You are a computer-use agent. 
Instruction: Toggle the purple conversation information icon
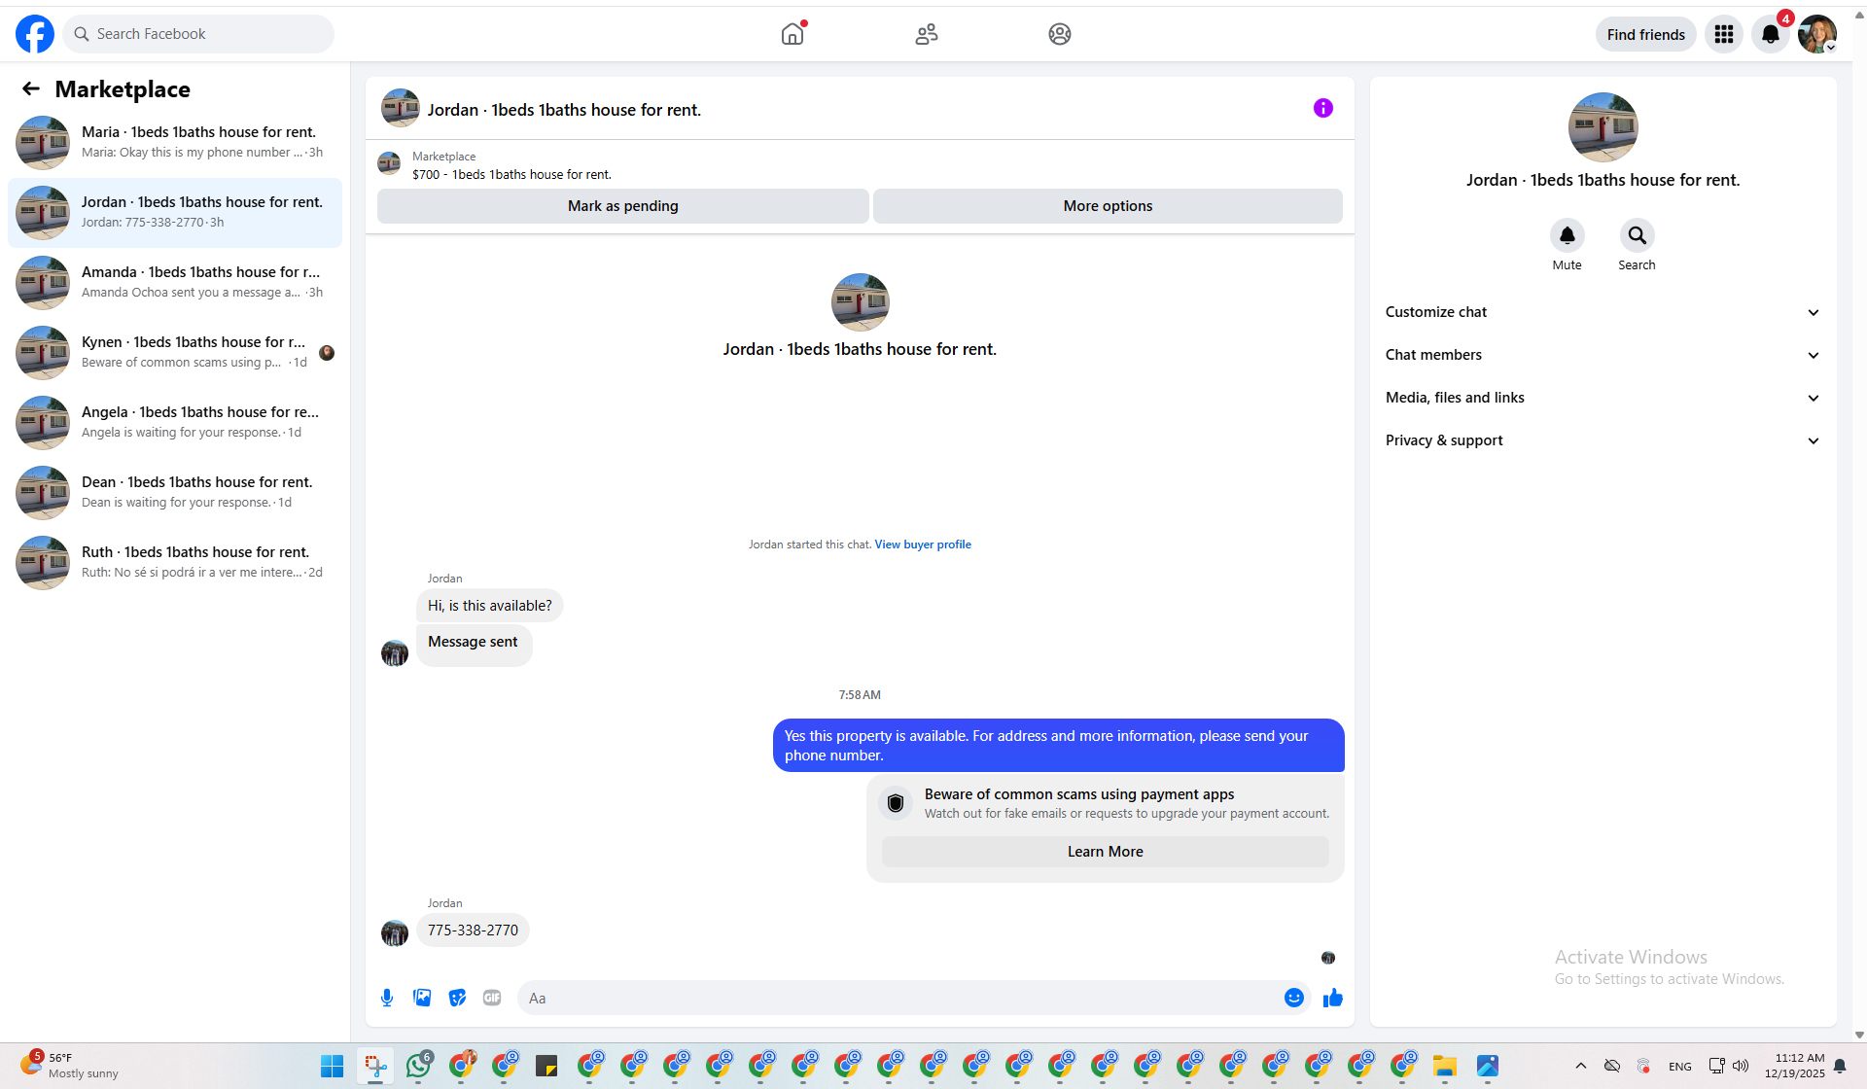click(x=1323, y=108)
